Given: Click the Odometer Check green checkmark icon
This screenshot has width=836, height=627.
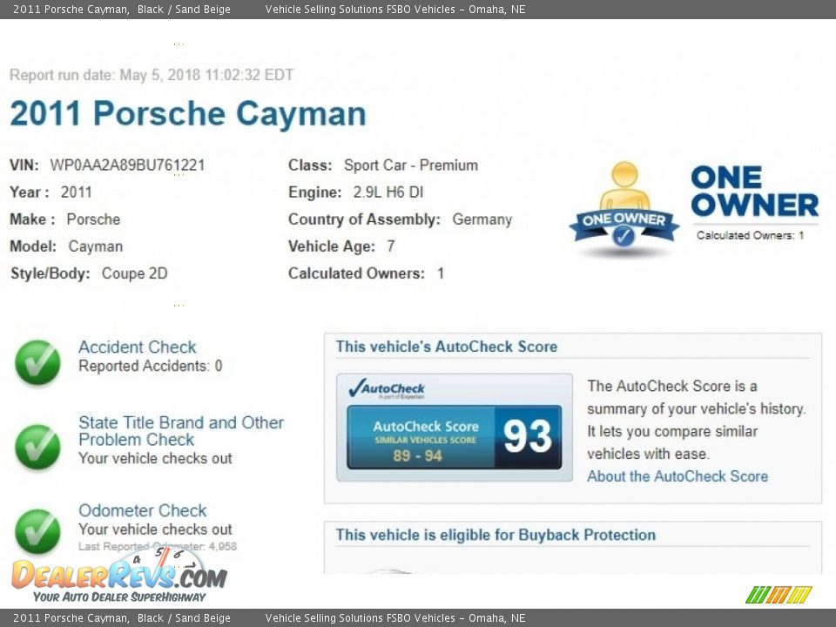Looking at the screenshot, I should pyautogui.click(x=37, y=531).
